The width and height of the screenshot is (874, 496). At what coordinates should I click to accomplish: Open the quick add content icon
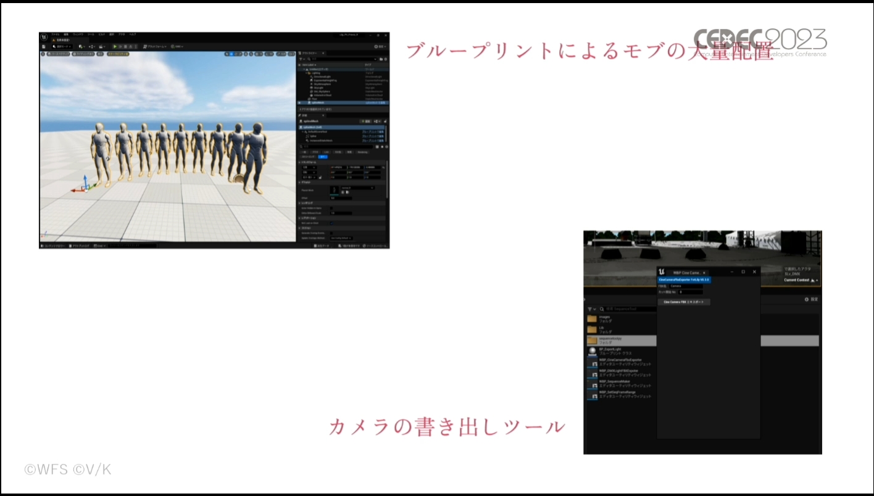pyautogui.click(x=81, y=46)
